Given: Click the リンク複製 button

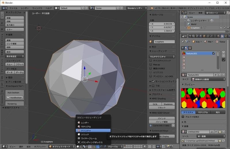Looking at the screenshot, I should point(15,44).
